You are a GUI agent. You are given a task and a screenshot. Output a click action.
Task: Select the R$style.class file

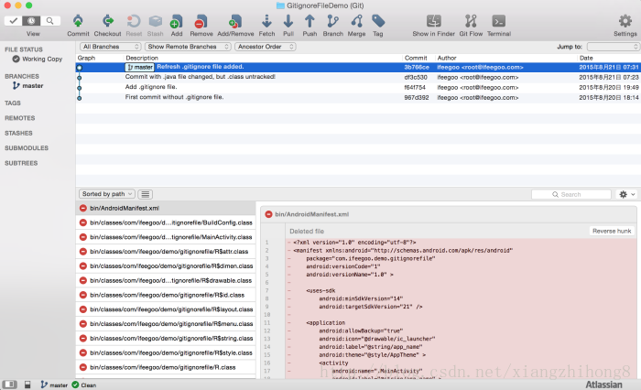[x=166, y=352]
